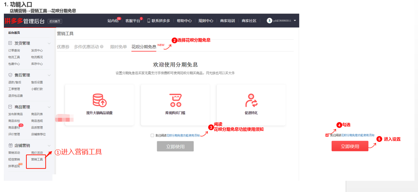Collapse the 商品管理 section chevron
This screenshot has height=192, width=418.
tap(49, 107)
